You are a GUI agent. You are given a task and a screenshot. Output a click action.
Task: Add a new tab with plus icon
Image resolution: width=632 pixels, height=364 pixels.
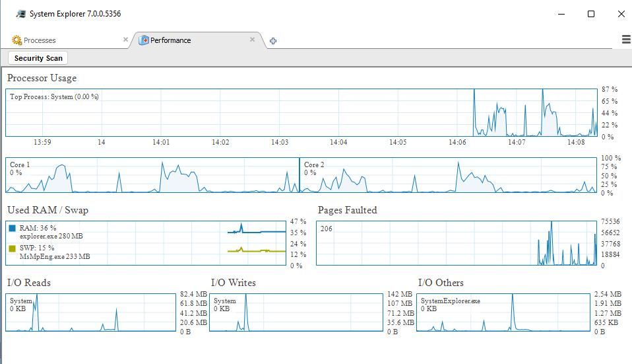coord(272,41)
